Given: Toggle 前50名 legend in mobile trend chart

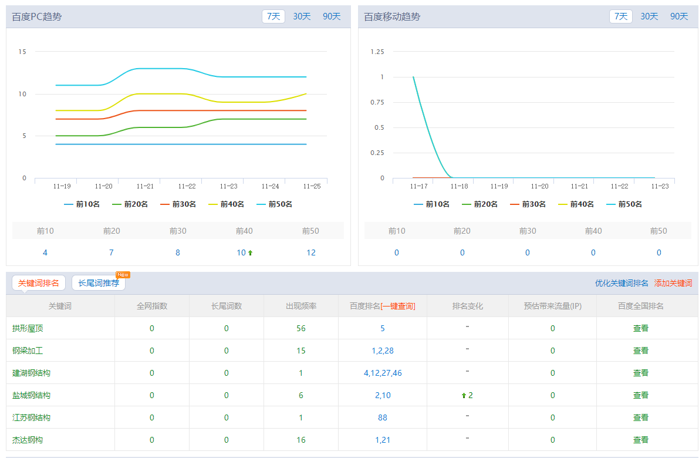Looking at the screenshot, I should point(624,204).
